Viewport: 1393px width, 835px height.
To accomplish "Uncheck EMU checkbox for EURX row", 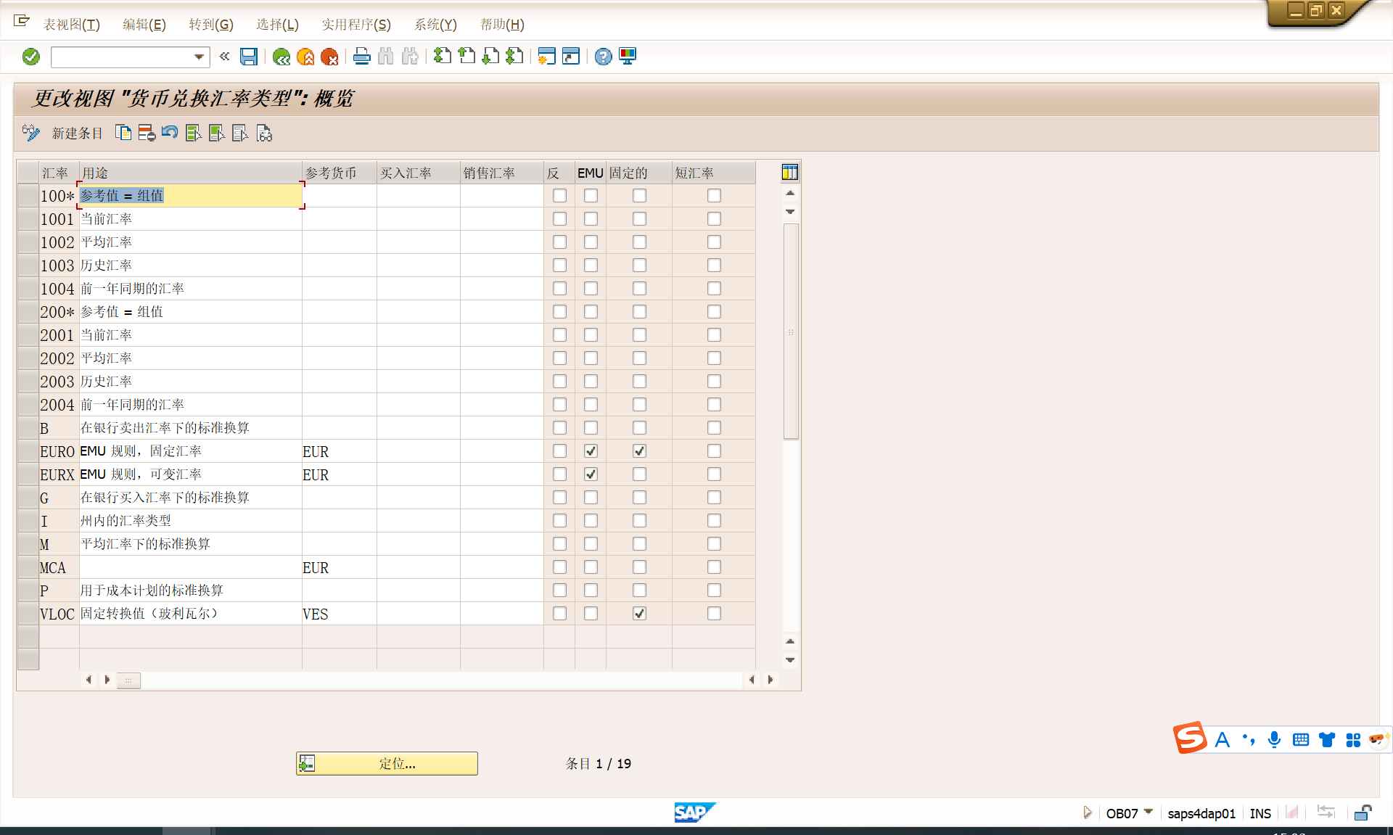I will (x=591, y=474).
